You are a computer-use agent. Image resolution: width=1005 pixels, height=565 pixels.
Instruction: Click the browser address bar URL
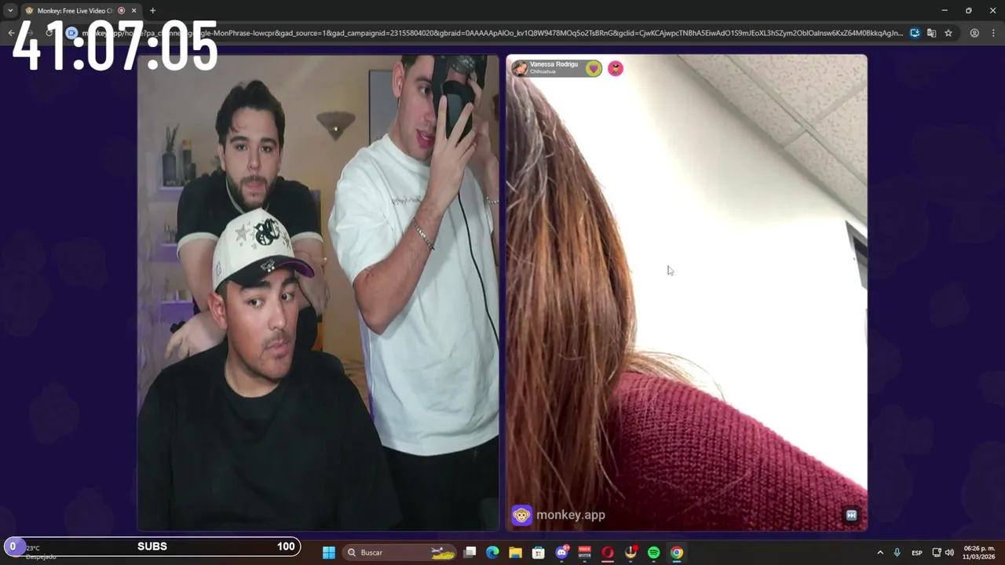click(x=492, y=33)
